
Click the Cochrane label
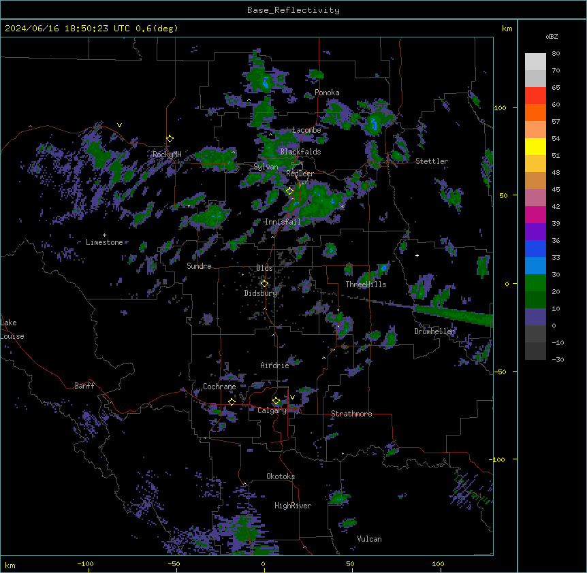(x=219, y=387)
